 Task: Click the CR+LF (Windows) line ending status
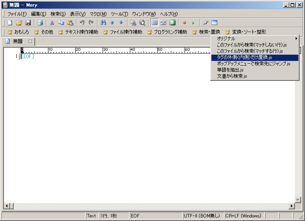(243, 216)
